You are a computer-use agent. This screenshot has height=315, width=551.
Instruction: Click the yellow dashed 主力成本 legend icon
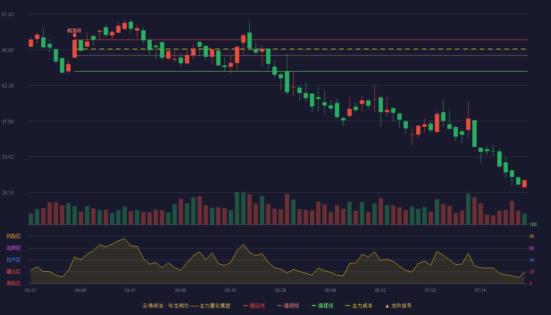pos(348,306)
